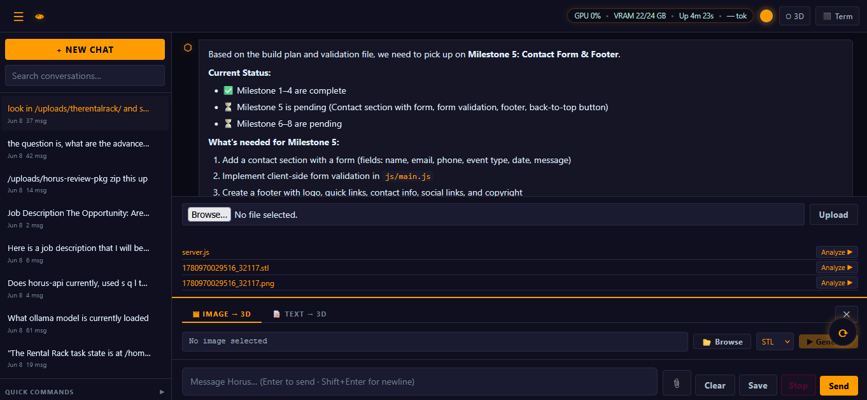
Task: Click the Upload button
Action: point(833,215)
